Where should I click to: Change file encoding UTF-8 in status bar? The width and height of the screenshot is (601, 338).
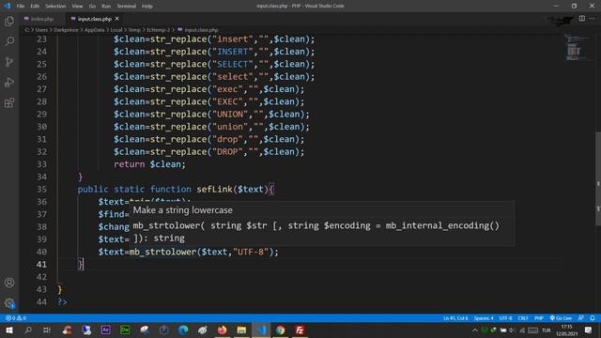(x=505, y=318)
